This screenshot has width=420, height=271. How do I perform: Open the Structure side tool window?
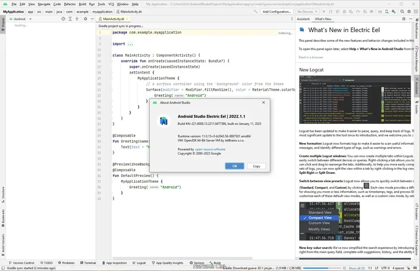[3, 194]
